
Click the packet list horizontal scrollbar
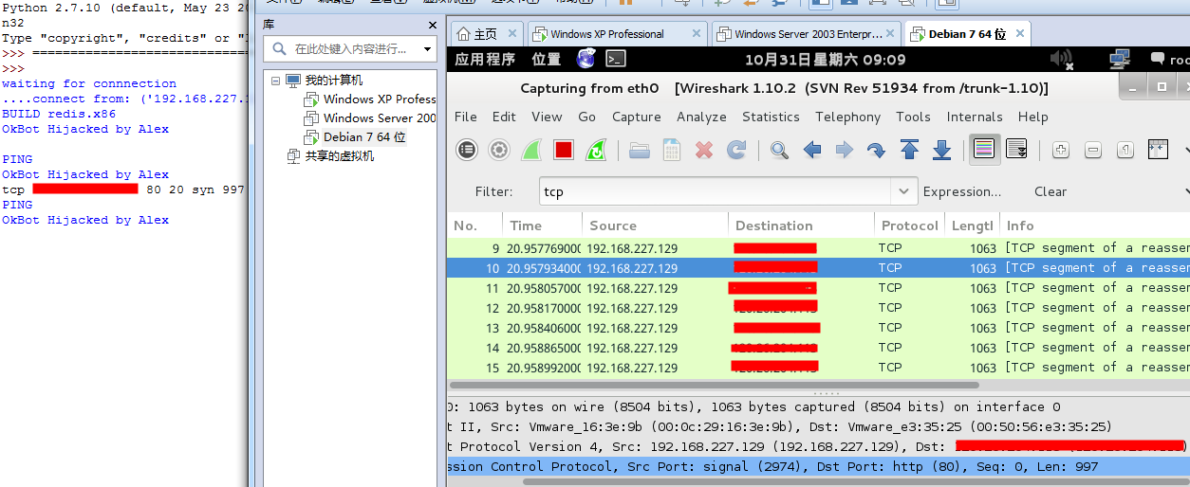click(714, 385)
